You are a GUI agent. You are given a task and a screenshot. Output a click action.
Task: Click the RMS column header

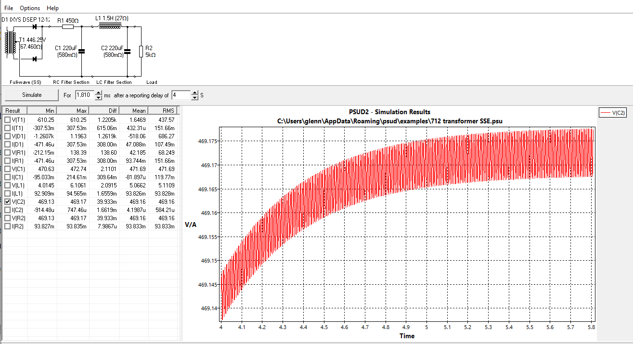click(x=163, y=110)
